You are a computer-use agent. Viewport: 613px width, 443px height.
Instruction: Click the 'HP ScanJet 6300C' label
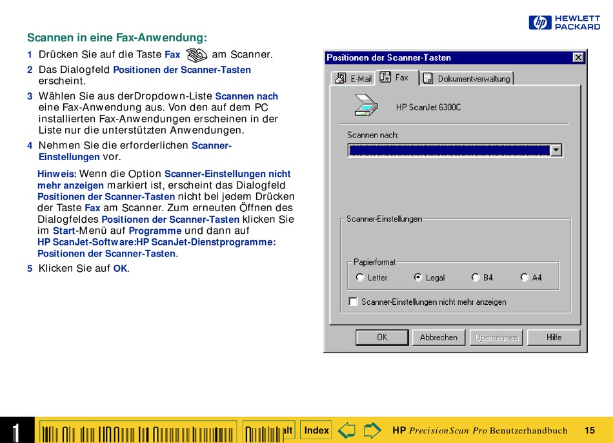pyautogui.click(x=428, y=107)
